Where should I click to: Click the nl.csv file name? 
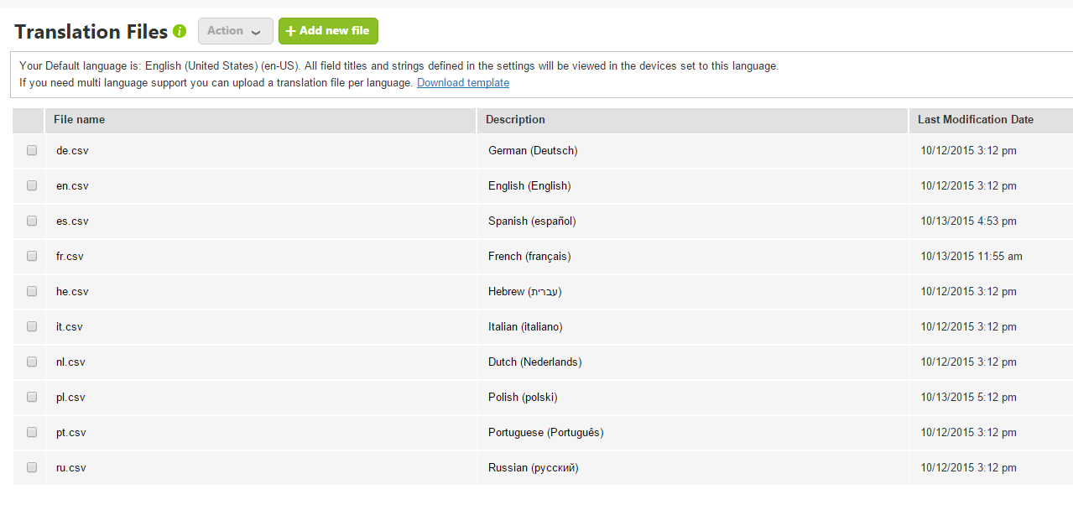pos(70,362)
